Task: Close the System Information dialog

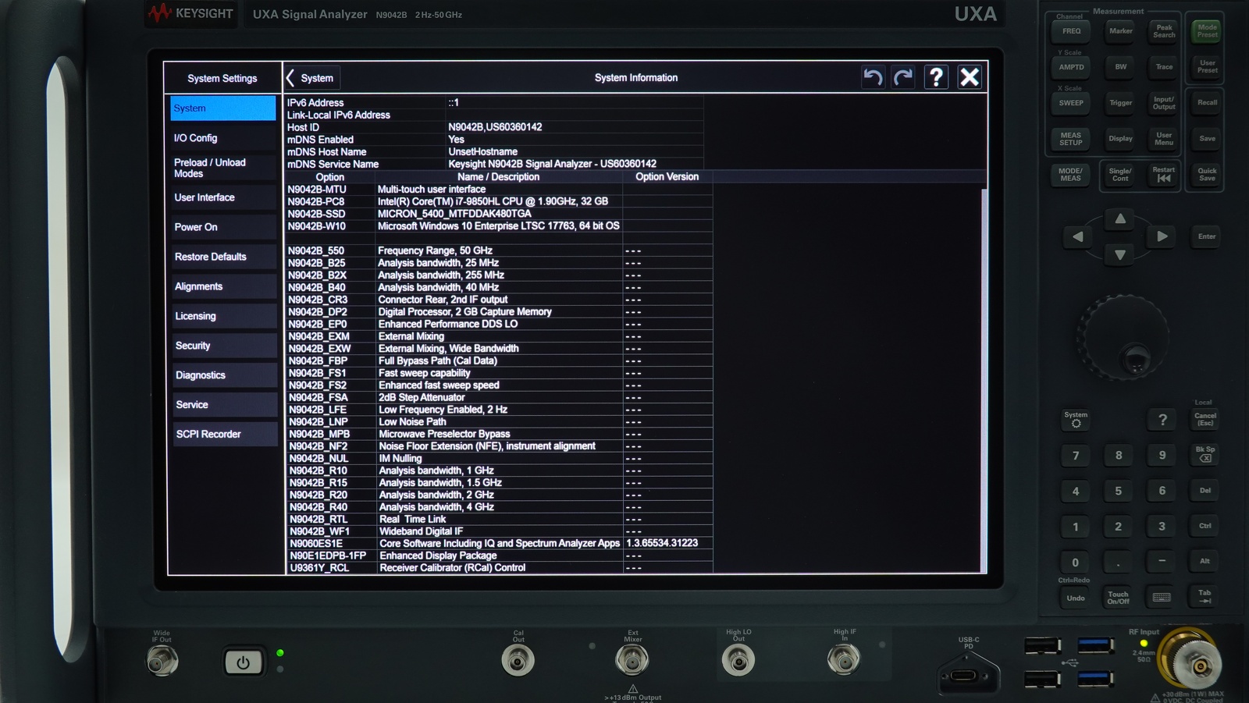Action: point(969,77)
